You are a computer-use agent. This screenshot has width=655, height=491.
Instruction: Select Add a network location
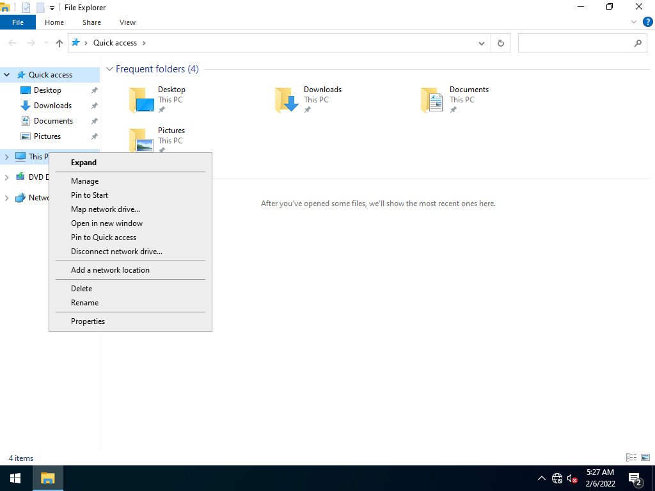tap(130, 270)
